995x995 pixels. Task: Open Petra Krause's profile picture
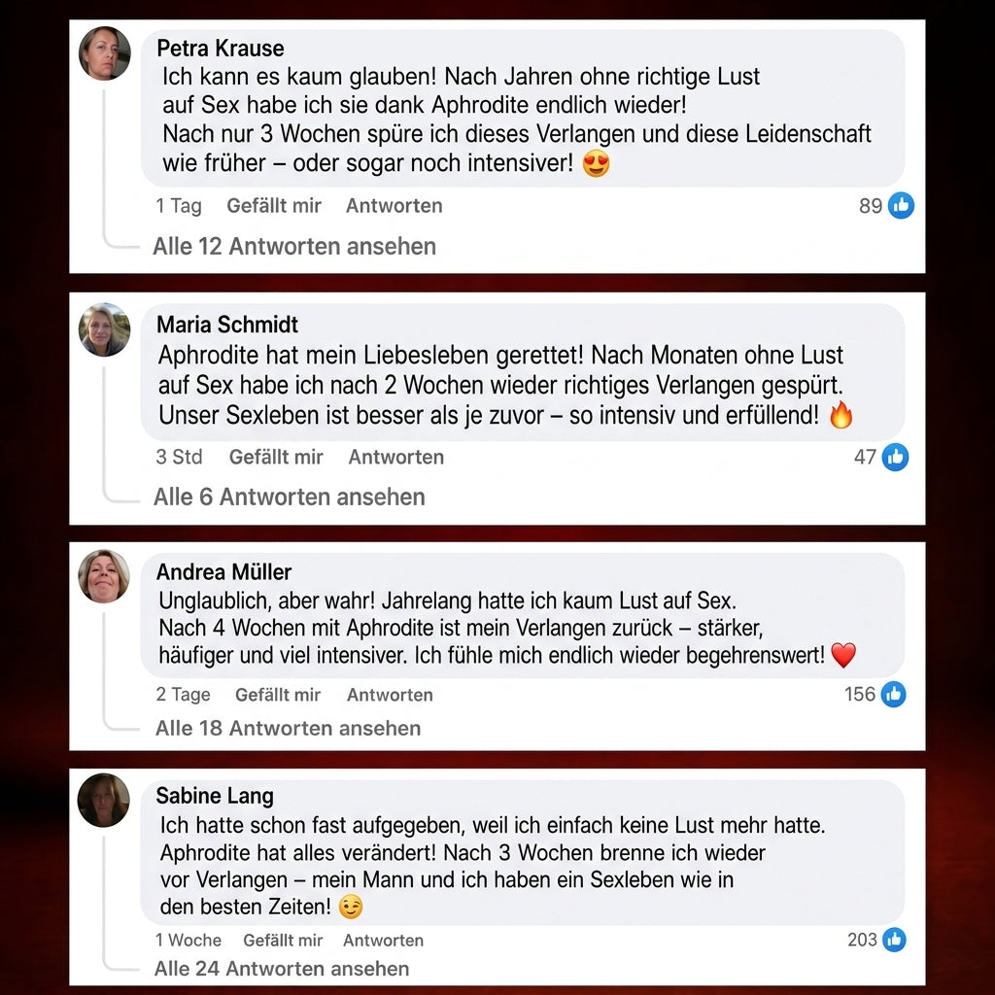(105, 53)
